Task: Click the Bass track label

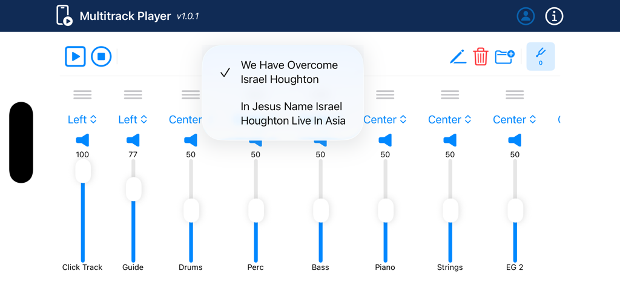Action: tap(320, 267)
